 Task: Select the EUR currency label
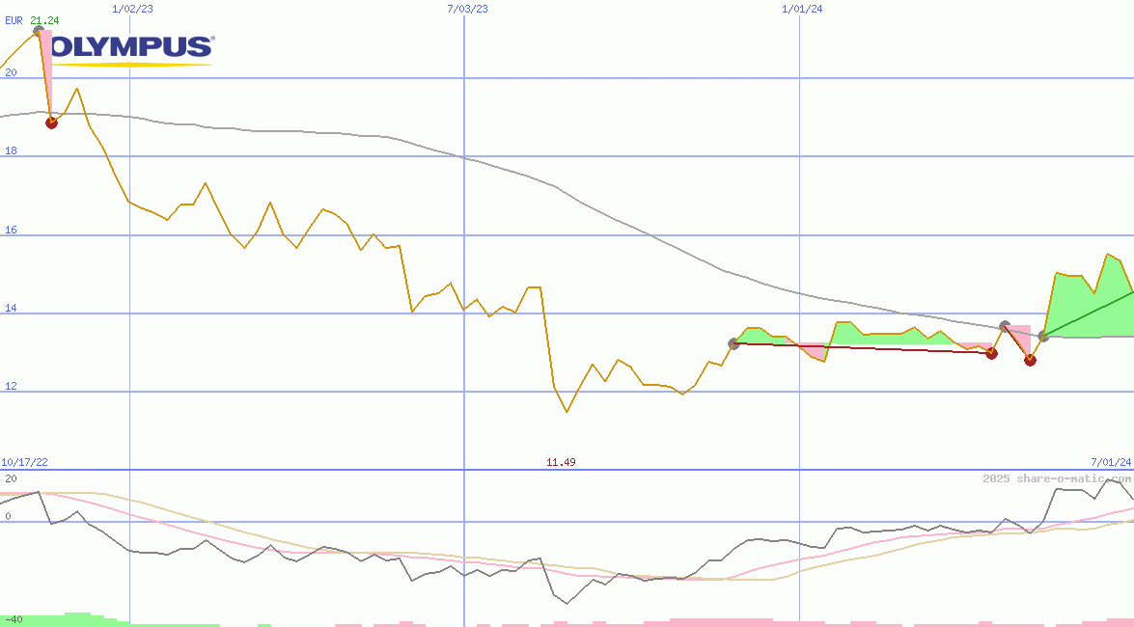(14, 19)
